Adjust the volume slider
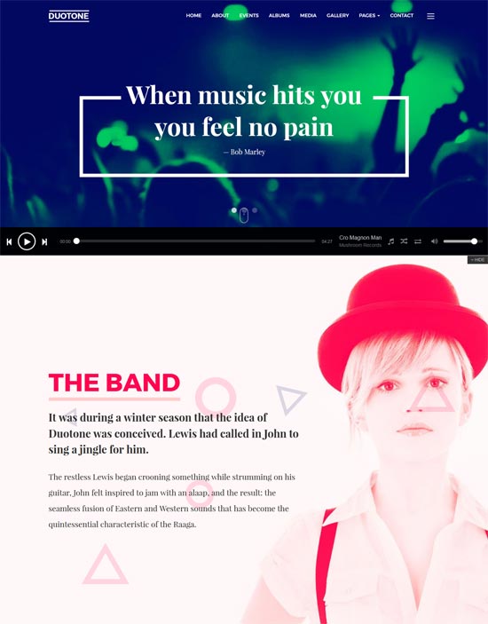This screenshot has width=488, height=624. [x=460, y=241]
